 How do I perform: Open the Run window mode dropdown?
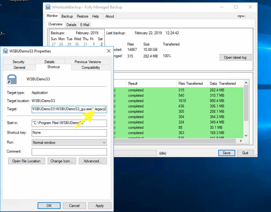pos(69,142)
